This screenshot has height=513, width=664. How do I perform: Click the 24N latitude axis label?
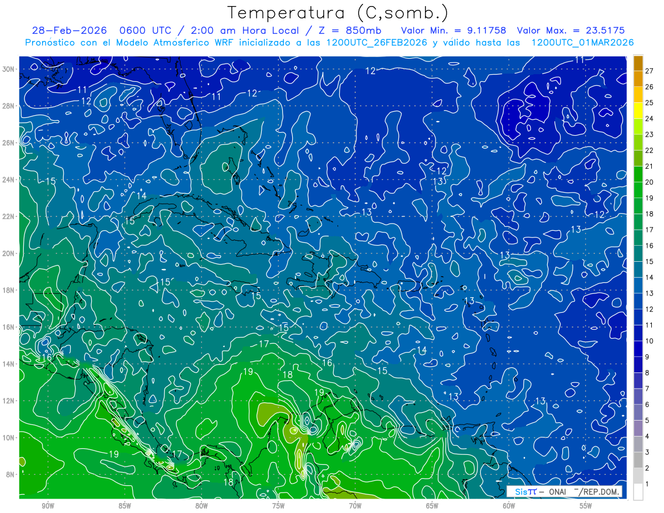pyautogui.click(x=9, y=180)
